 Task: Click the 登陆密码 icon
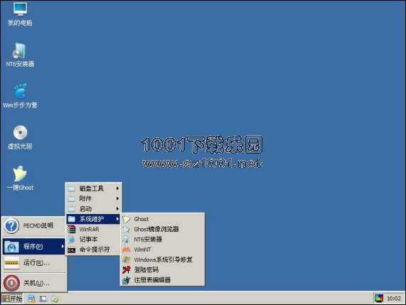tap(126, 269)
